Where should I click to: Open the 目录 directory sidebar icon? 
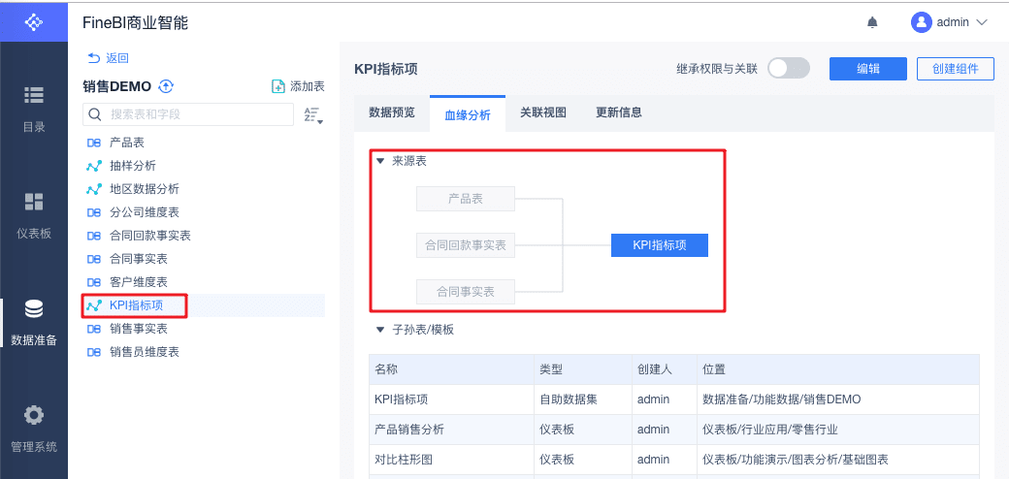[34, 95]
